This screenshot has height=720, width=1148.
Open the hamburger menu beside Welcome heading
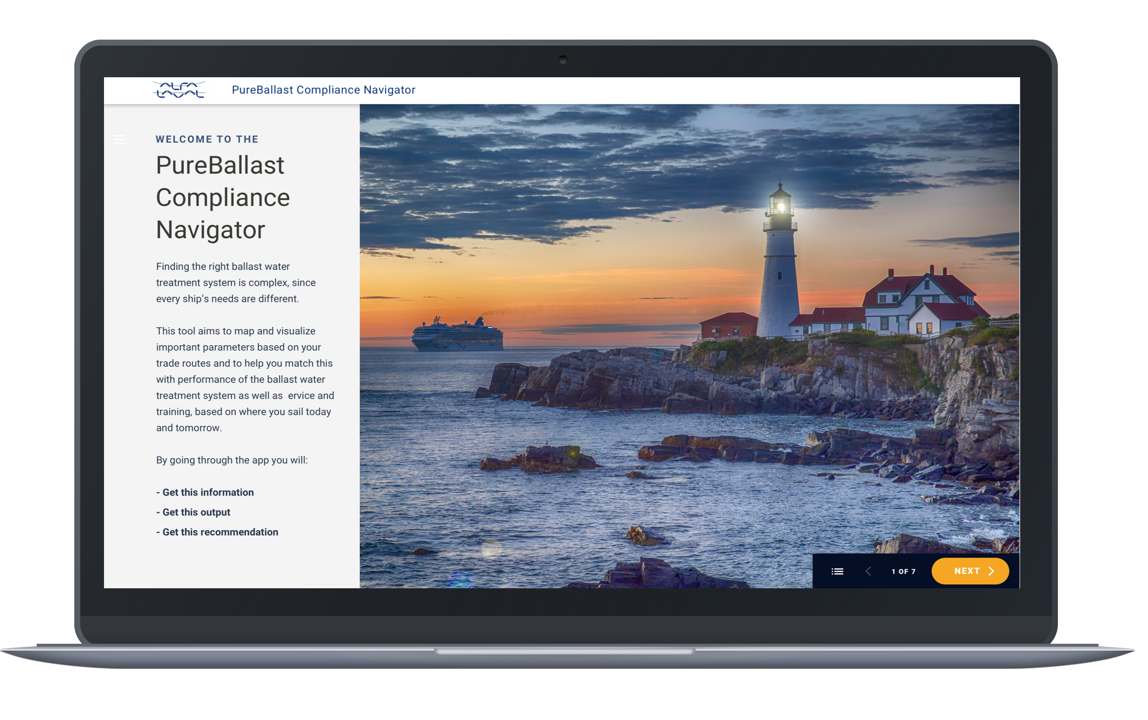click(119, 140)
